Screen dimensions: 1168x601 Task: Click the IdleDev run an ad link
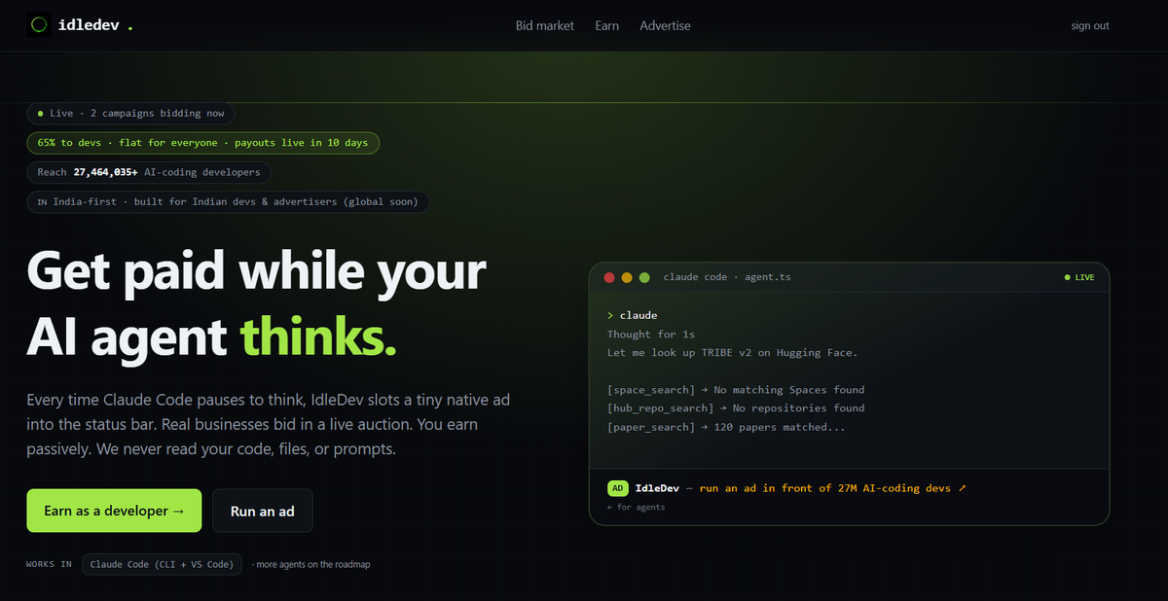click(801, 488)
